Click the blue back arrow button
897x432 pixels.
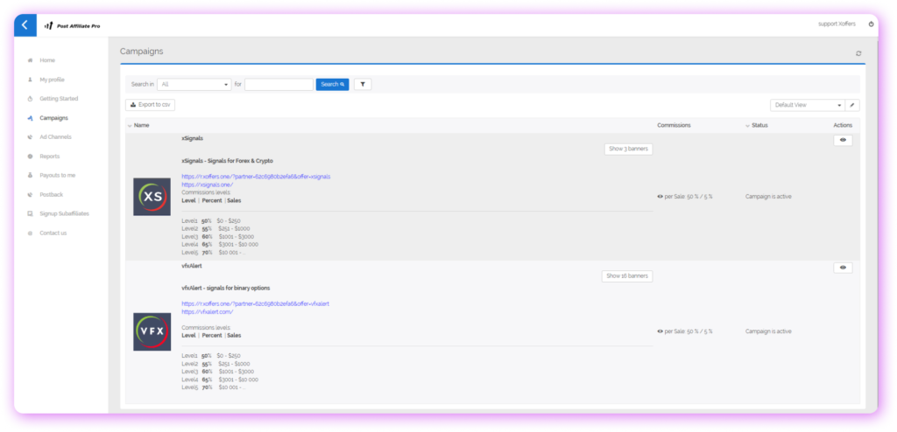[25, 24]
